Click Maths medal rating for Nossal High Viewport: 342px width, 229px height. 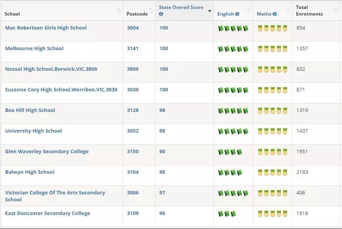[x=272, y=70]
